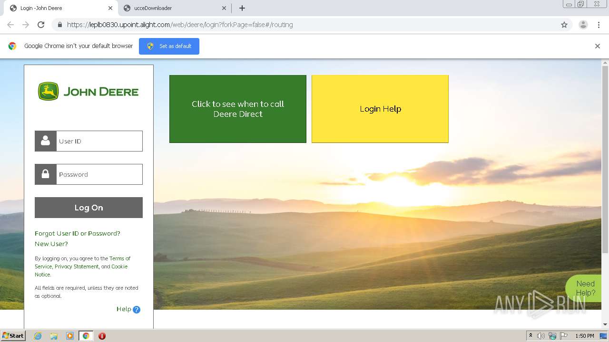Open Forgot User ID or Password link
The image size is (609, 342).
pyautogui.click(x=78, y=234)
